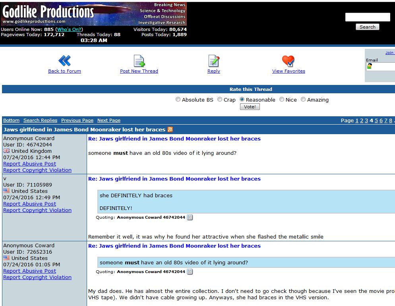This screenshot has width=395, height=306.
Task: Open the Back to Forum link
Action: point(64,71)
